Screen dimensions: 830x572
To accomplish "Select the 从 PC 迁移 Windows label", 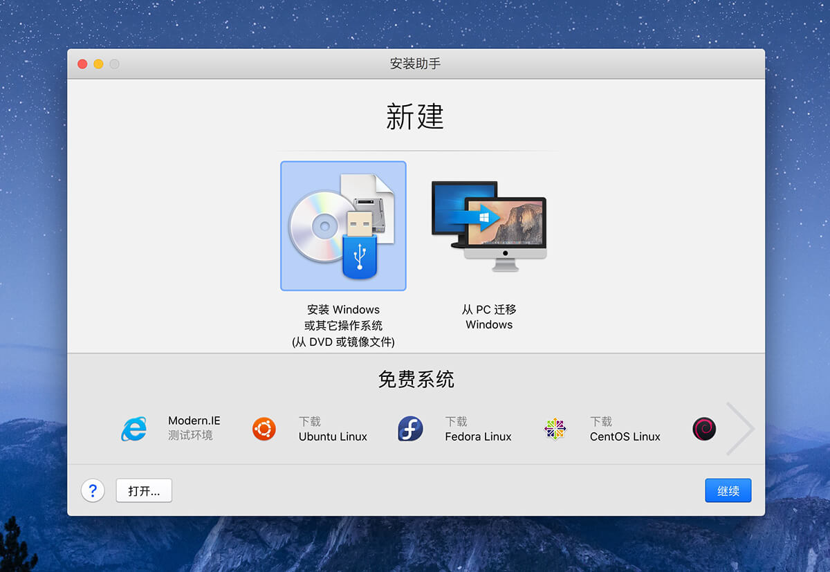I will point(489,317).
